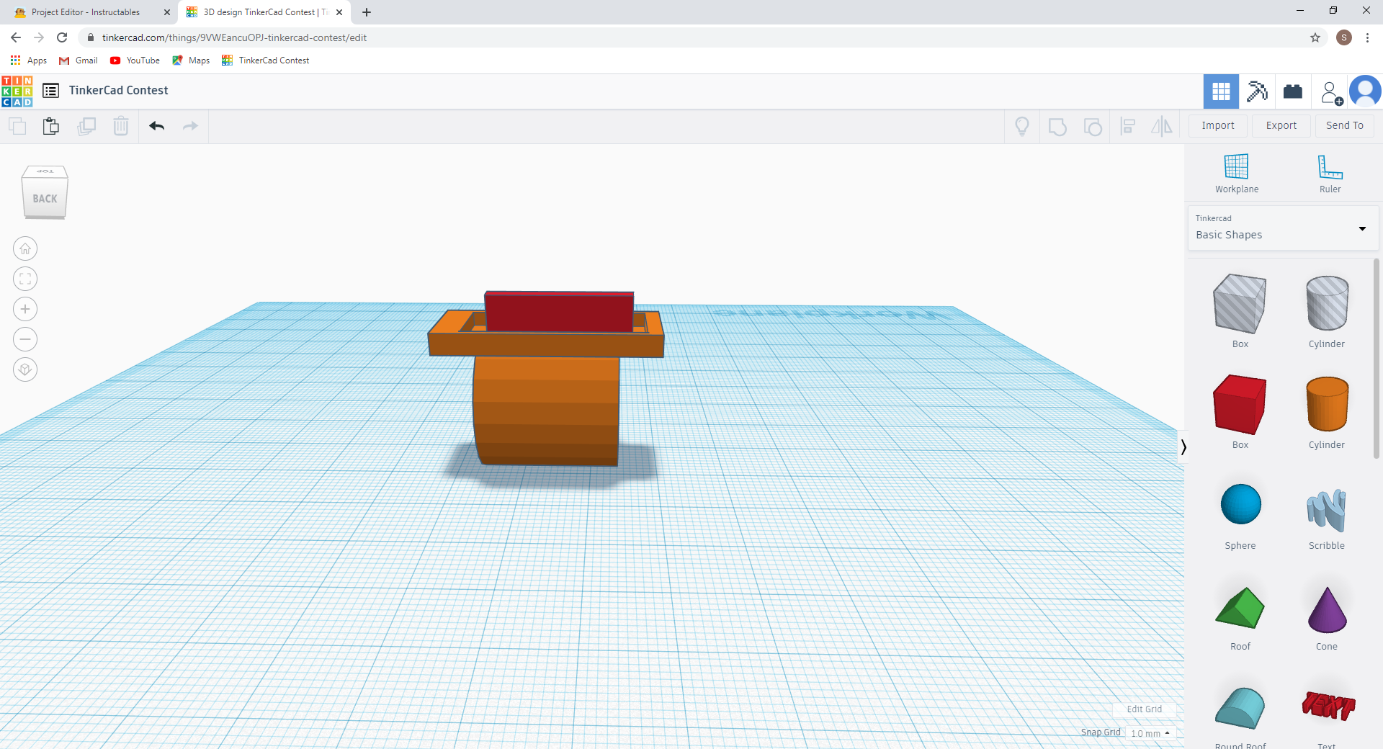Switch to Project Editor - Instructables tab
Screen dimensions: 1383x749
(x=86, y=12)
